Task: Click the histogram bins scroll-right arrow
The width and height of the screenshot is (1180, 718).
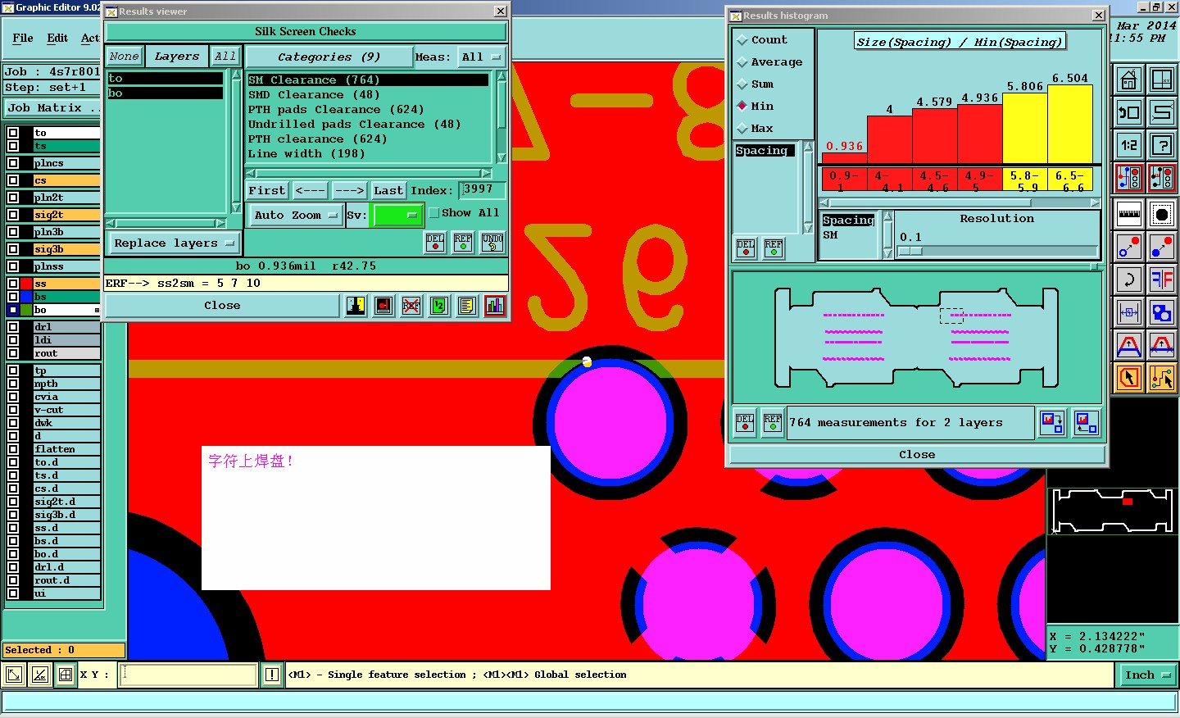Action: pyautogui.click(x=1094, y=202)
